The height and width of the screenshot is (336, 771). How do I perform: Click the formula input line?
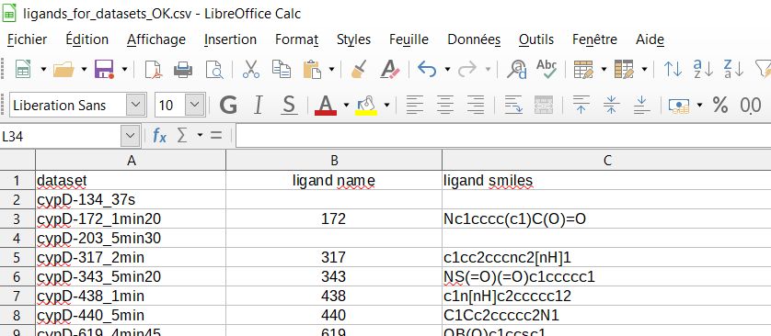tap(503, 136)
